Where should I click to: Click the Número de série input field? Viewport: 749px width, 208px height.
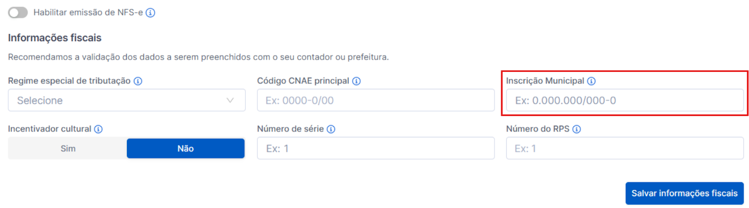click(375, 149)
